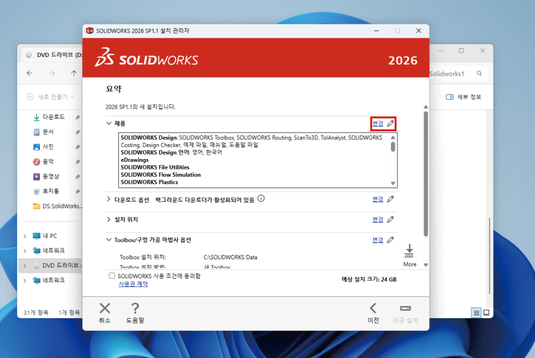Image resolution: width=535 pixels, height=358 pixels.
Task: Click summary page scroll down arrow
Action: click(426, 265)
